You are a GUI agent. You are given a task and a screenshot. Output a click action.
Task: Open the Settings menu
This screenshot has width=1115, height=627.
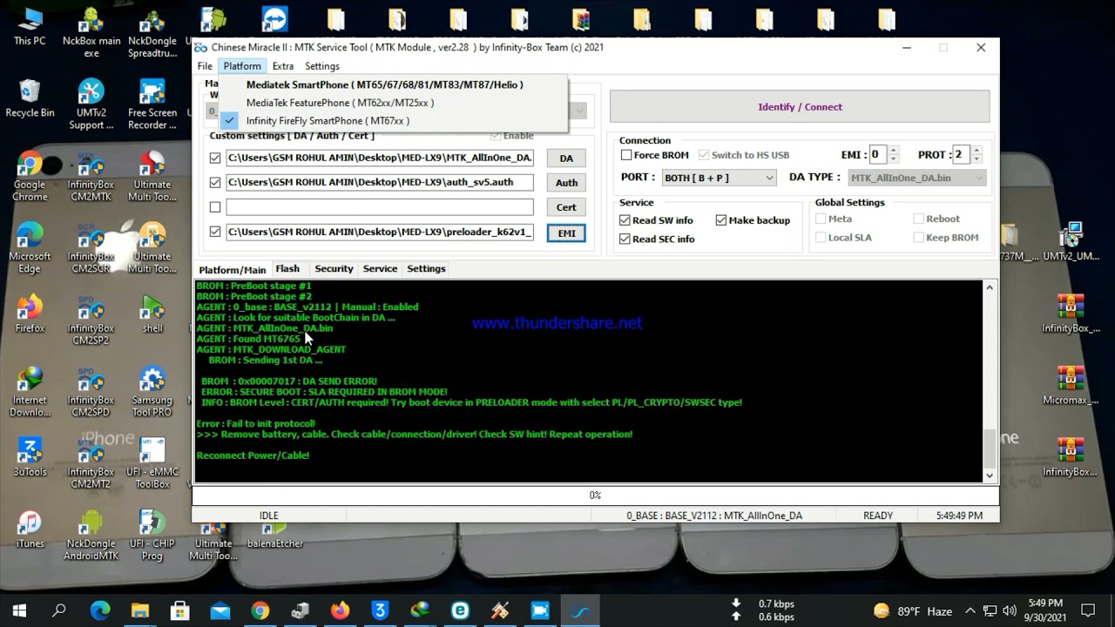(x=322, y=66)
